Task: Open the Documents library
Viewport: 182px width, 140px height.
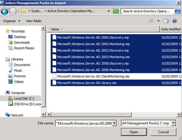Action: pyautogui.click(x=22, y=65)
